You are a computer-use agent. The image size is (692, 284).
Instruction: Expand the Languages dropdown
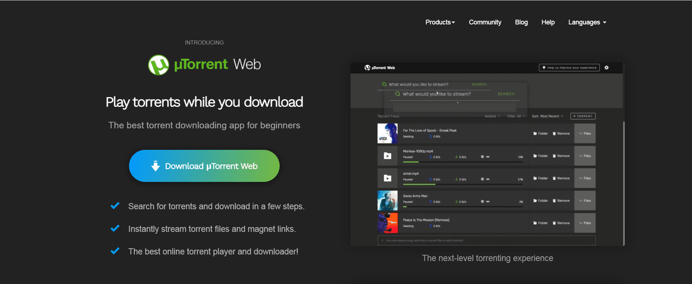[587, 22]
